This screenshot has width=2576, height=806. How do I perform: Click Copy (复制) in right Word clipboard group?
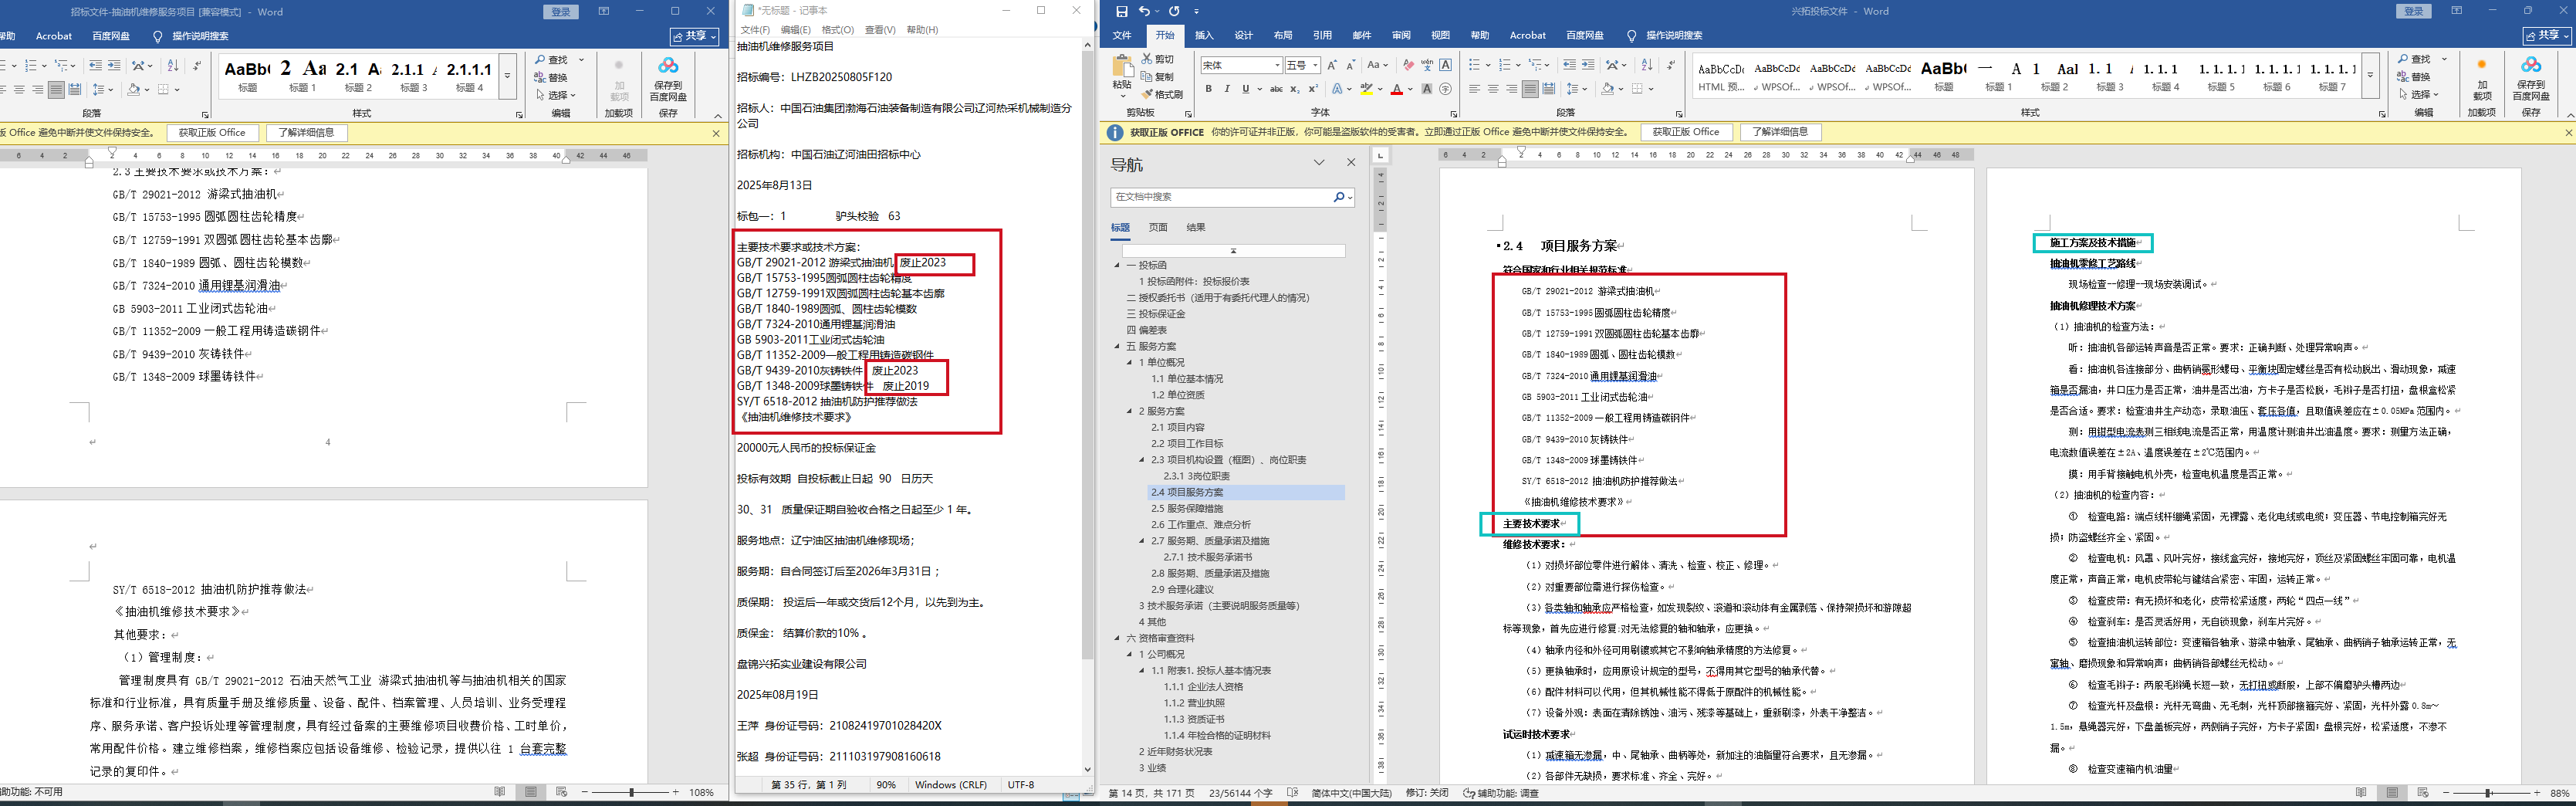click(1158, 77)
